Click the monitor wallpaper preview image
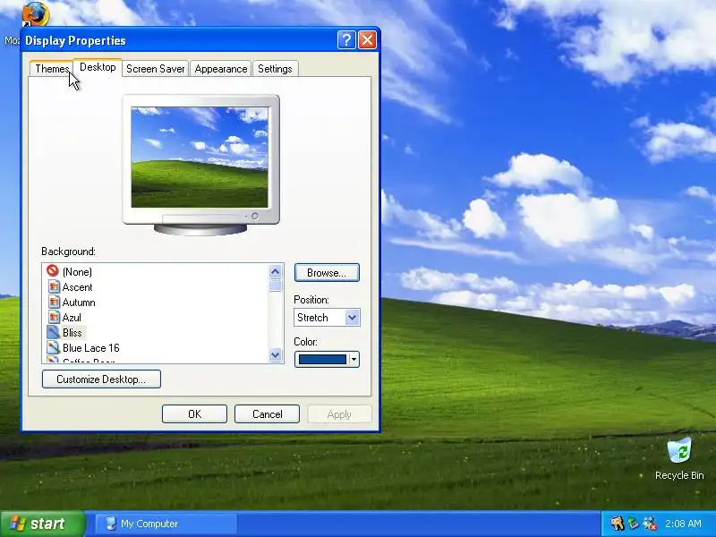 (x=200, y=158)
